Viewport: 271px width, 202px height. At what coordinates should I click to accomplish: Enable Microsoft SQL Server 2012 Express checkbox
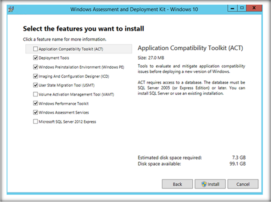coord(36,121)
